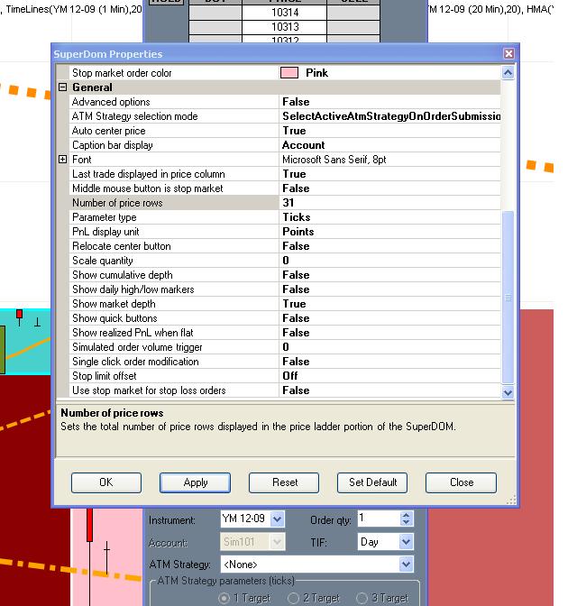Collapse the General category
The height and width of the screenshot is (606, 577).
(62, 87)
